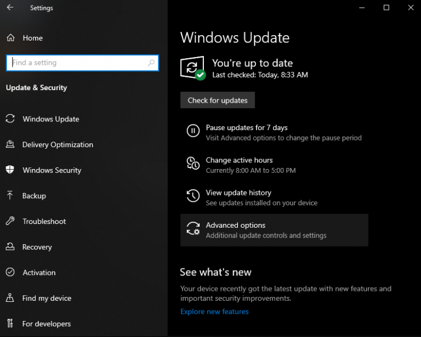
Task: Click the back arrow in Settings title bar
Action: pyautogui.click(x=10, y=8)
